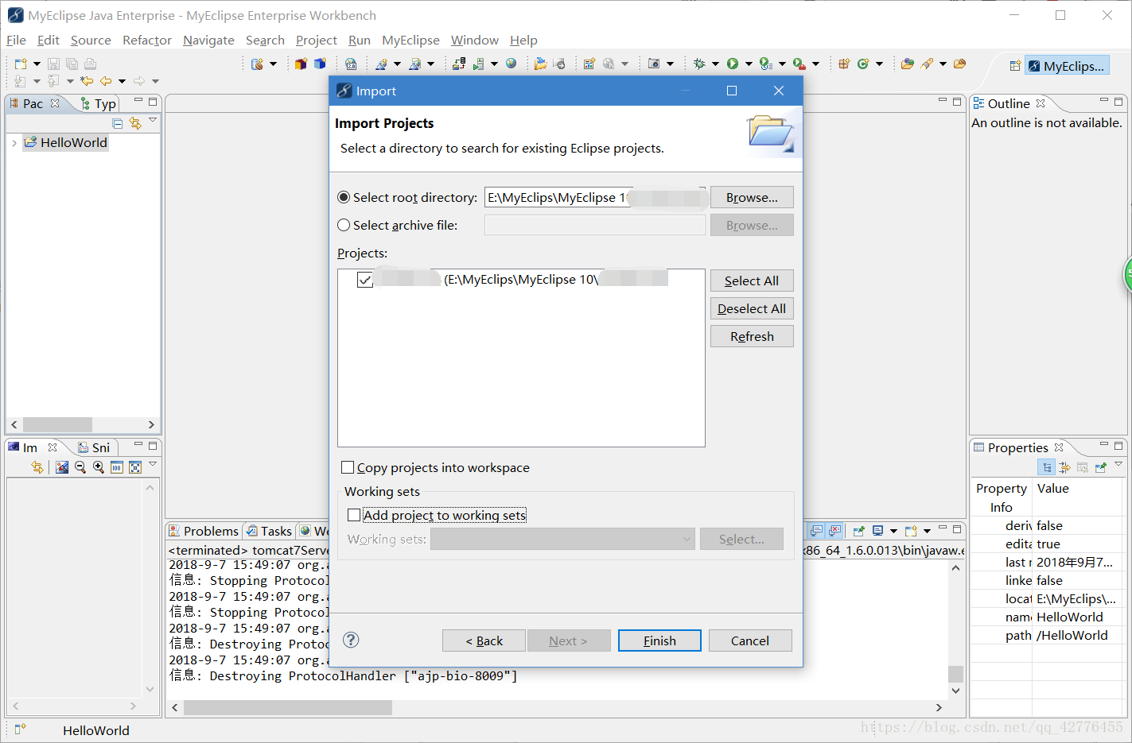Image resolution: width=1132 pixels, height=743 pixels.
Task: Click the New Java Class icon
Action: [x=863, y=64]
